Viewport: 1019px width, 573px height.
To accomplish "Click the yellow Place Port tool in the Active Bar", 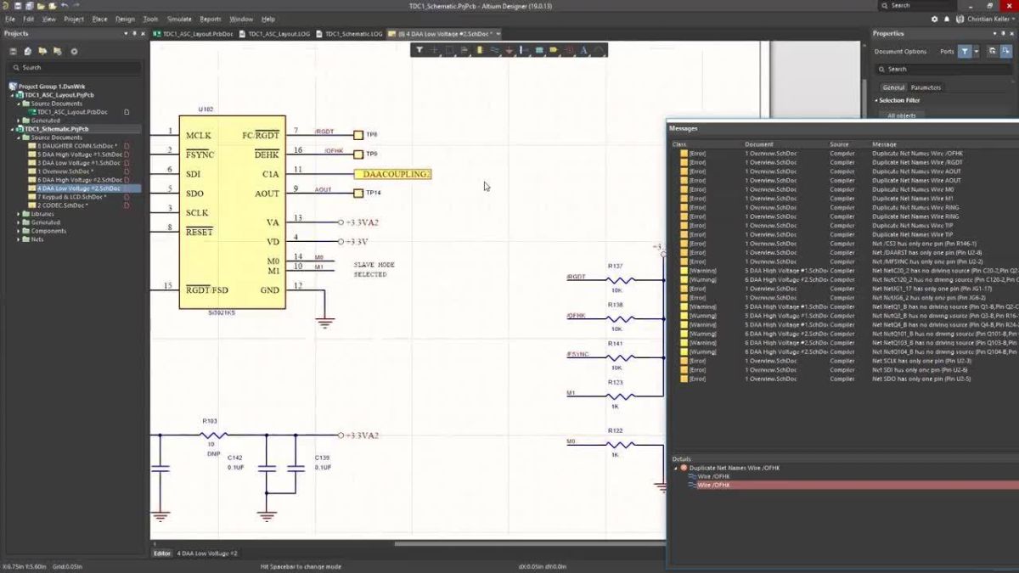I will [554, 50].
